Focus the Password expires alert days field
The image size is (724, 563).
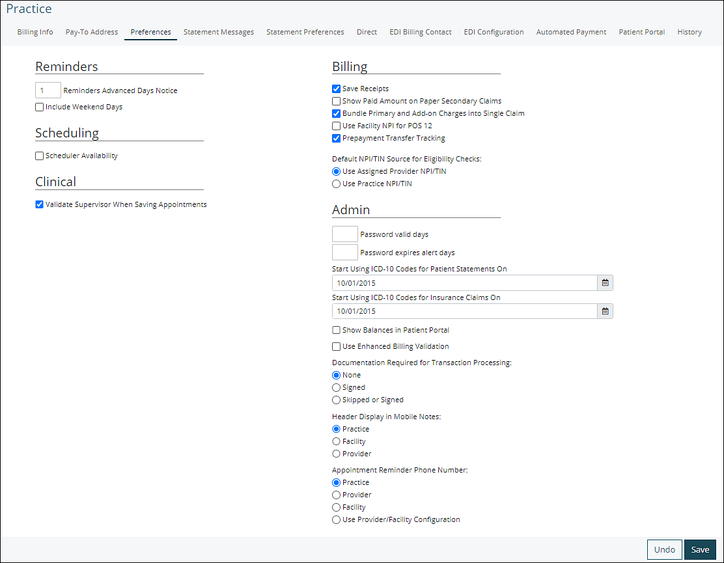345,253
